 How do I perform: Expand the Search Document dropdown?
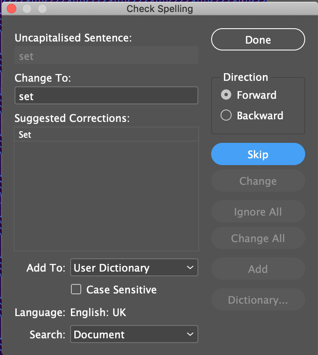(134, 334)
